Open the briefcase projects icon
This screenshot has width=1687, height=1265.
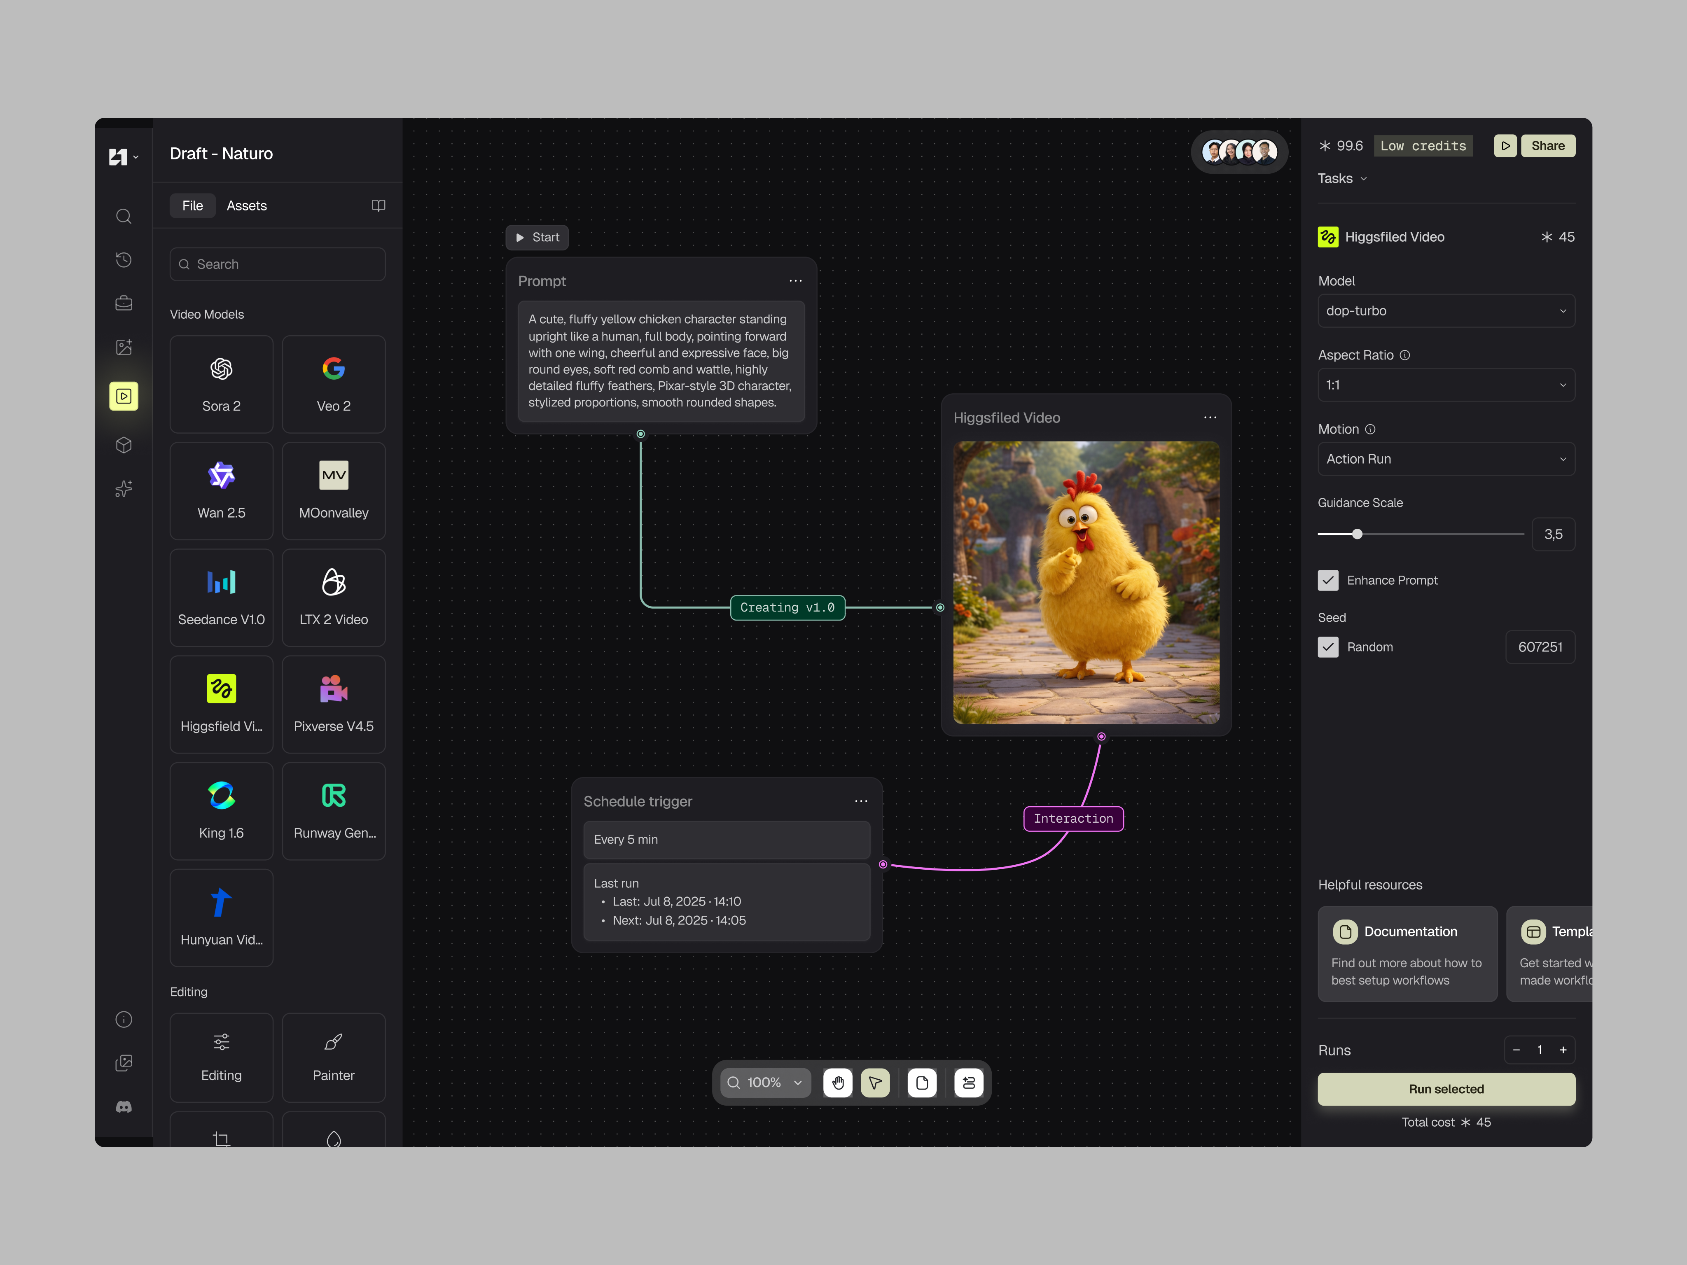pos(124,303)
